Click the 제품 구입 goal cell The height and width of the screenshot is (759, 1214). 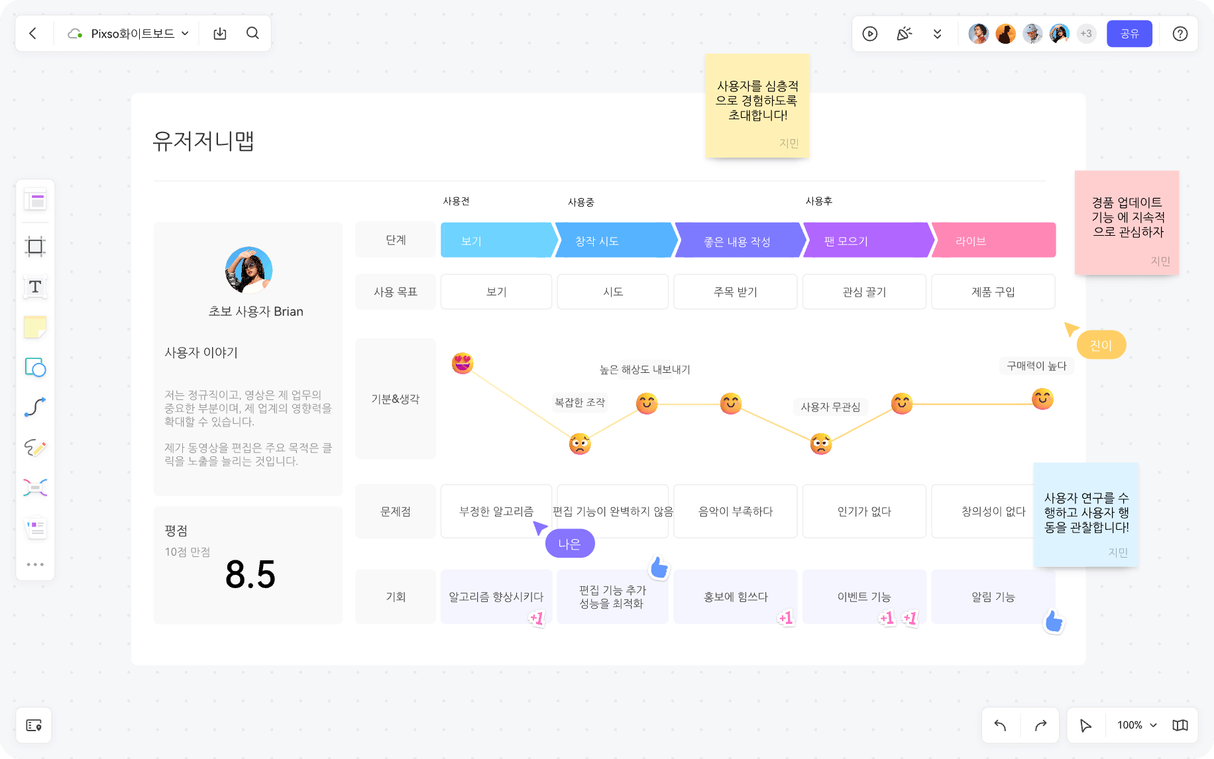point(993,291)
